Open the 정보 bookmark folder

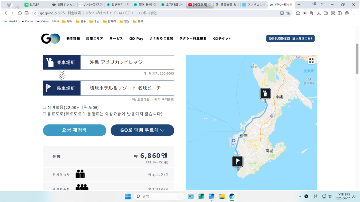coord(67,21)
